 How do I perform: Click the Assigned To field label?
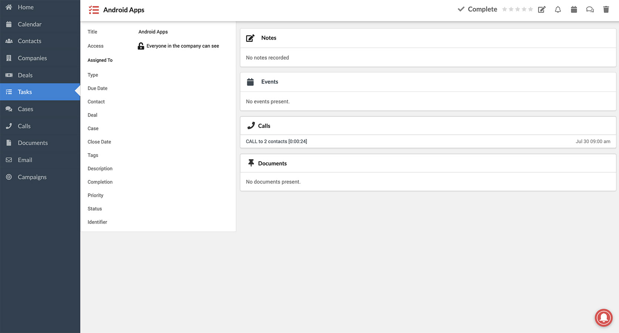(x=100, y=60)
